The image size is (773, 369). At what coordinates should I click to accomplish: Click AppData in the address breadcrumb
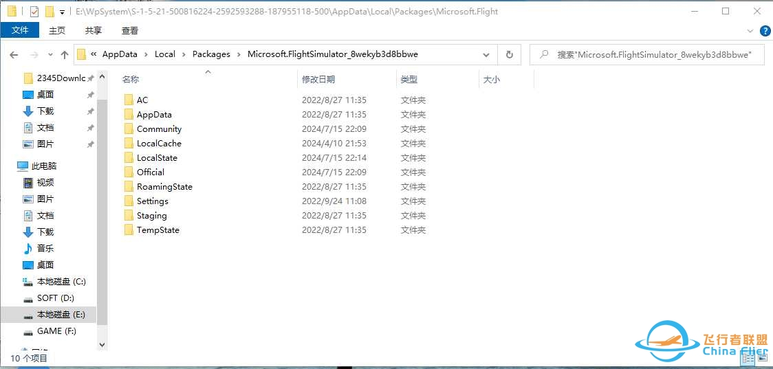pyautogui.click(x=120, y=54)
